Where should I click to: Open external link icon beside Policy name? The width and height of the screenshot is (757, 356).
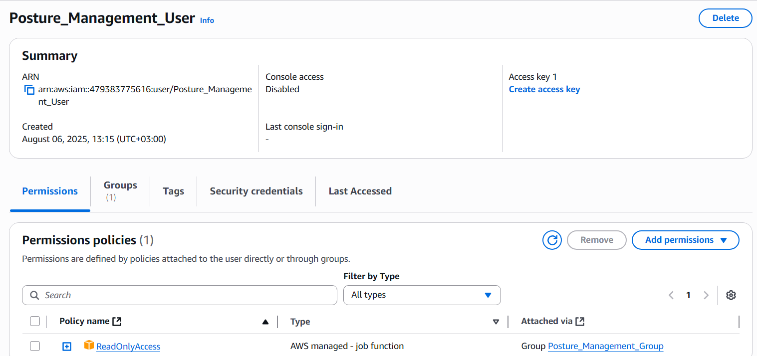(117, 321)
